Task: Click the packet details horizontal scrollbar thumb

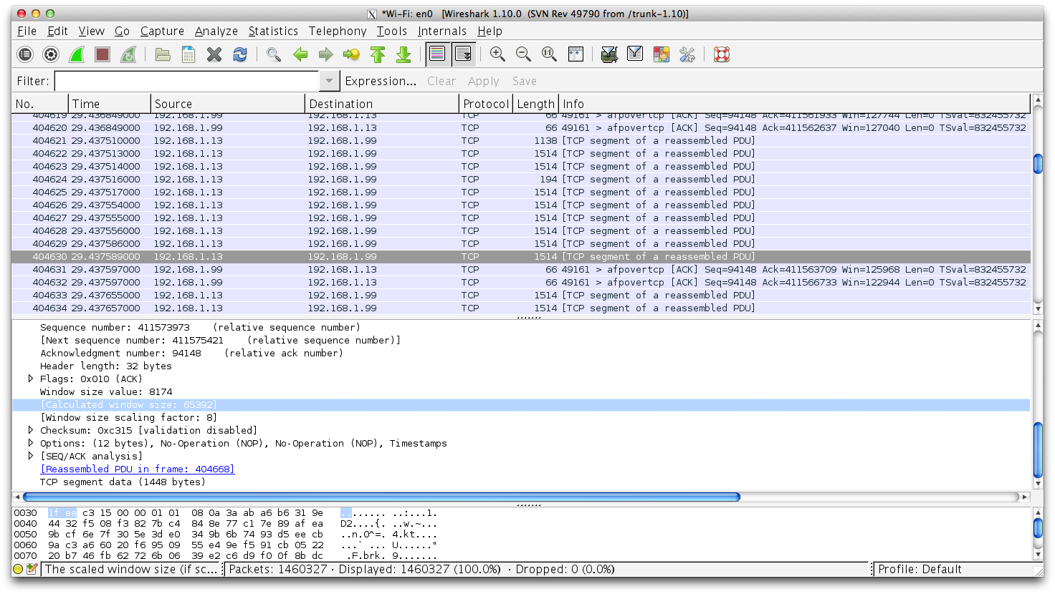Action: 381,497
